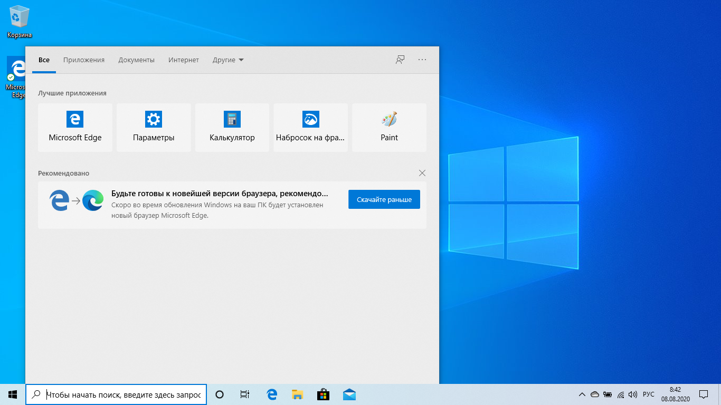Click description text Скоро во время обновления Windows
721x405 pixels.
pos(217,210)
